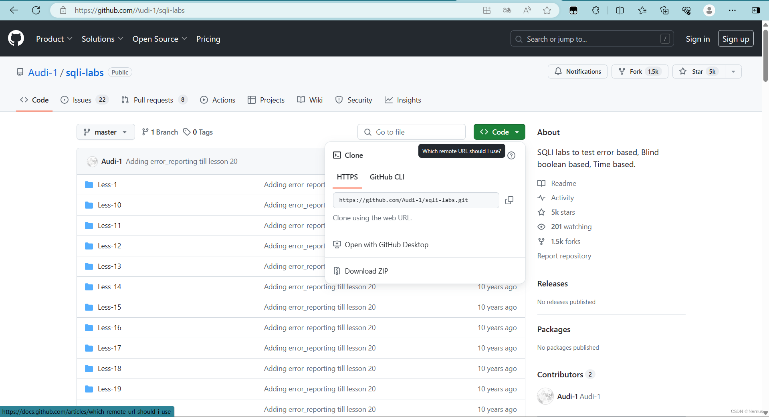This screenshot has width=769, height=417.
Task: Open the Projects tab
Action: (266, 100)
